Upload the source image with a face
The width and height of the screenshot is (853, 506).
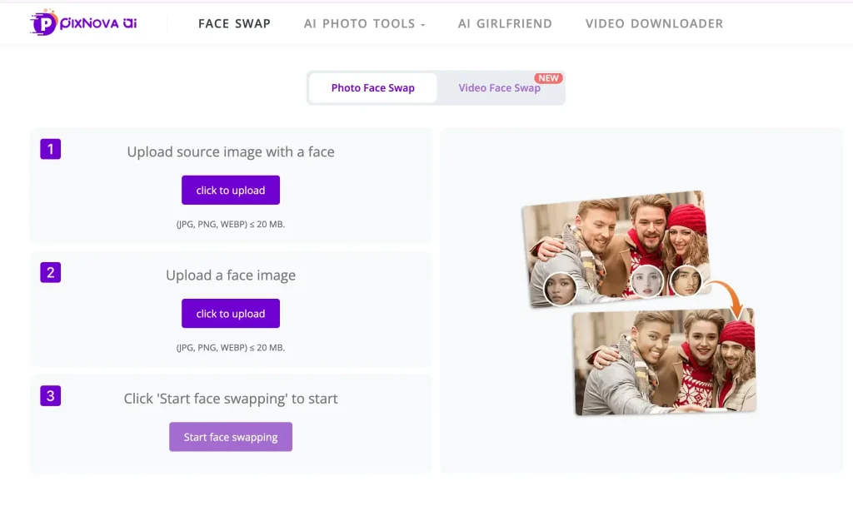coord(231,190)
